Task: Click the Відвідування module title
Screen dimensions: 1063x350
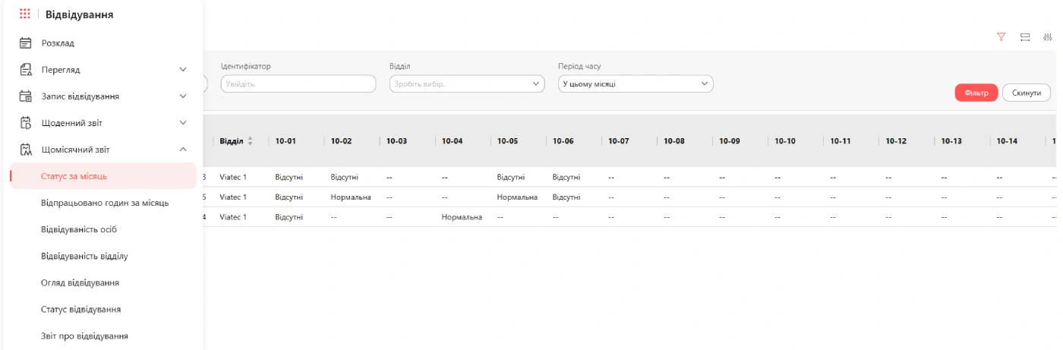Action: [x=80, y=14]
